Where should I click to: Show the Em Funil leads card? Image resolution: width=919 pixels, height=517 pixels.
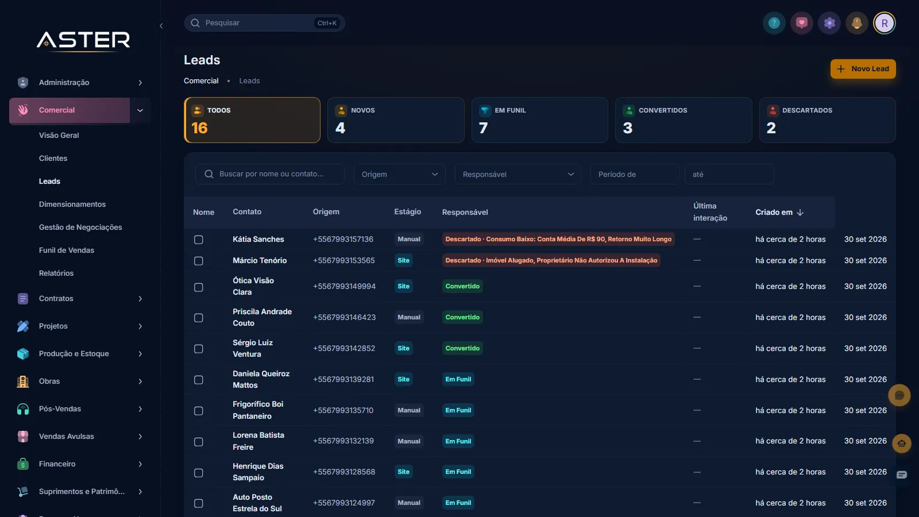[x=540, y=120]
